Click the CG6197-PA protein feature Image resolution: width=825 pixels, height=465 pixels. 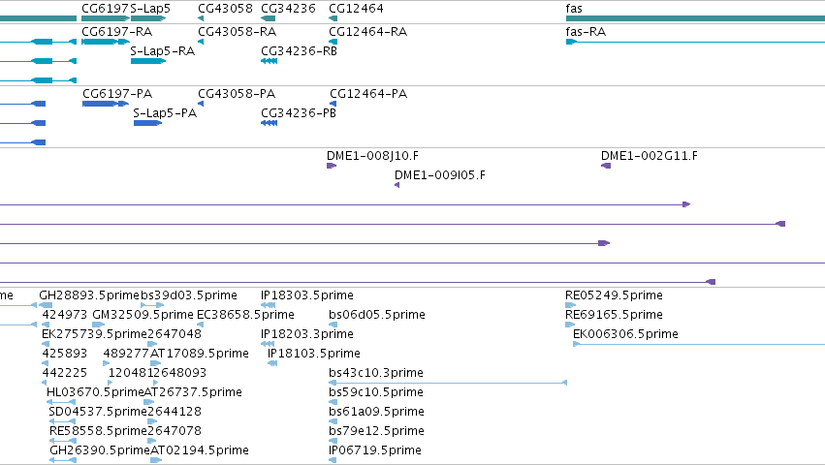coord(106,104)
